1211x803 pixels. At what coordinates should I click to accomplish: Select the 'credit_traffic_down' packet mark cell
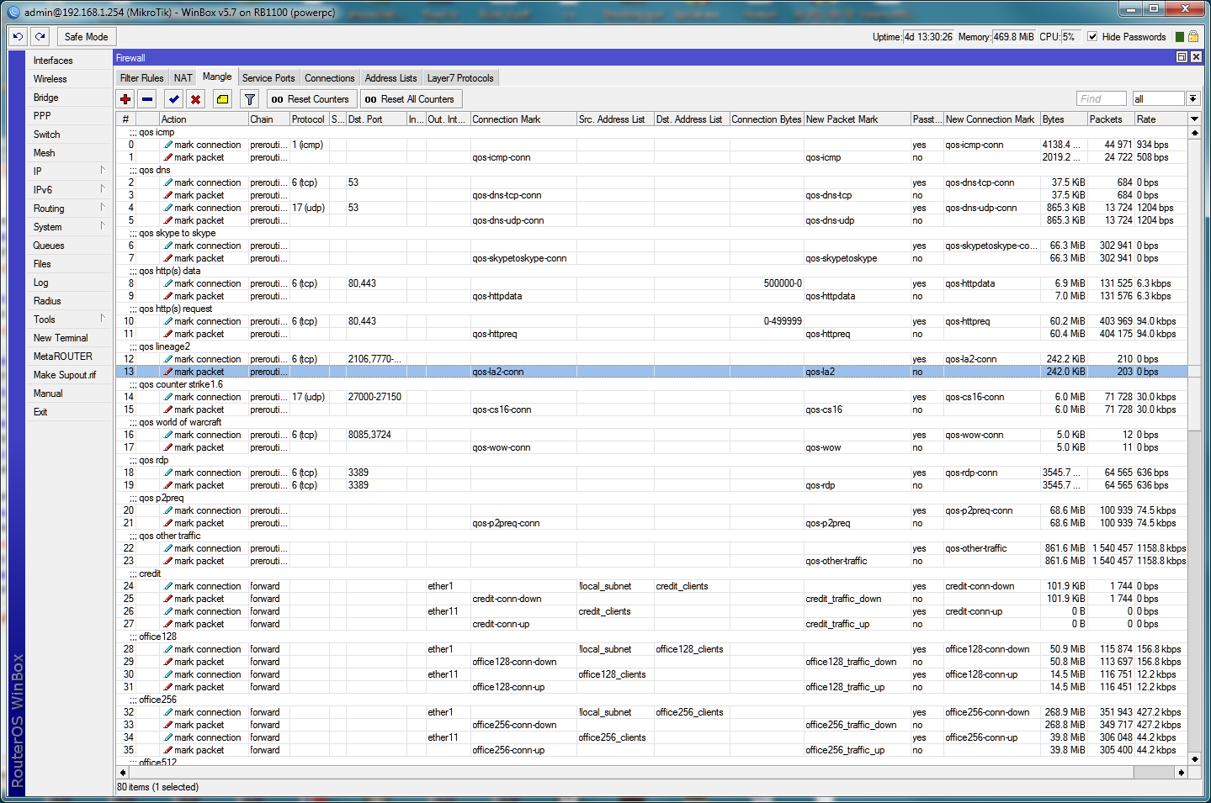tap(858, 599)
